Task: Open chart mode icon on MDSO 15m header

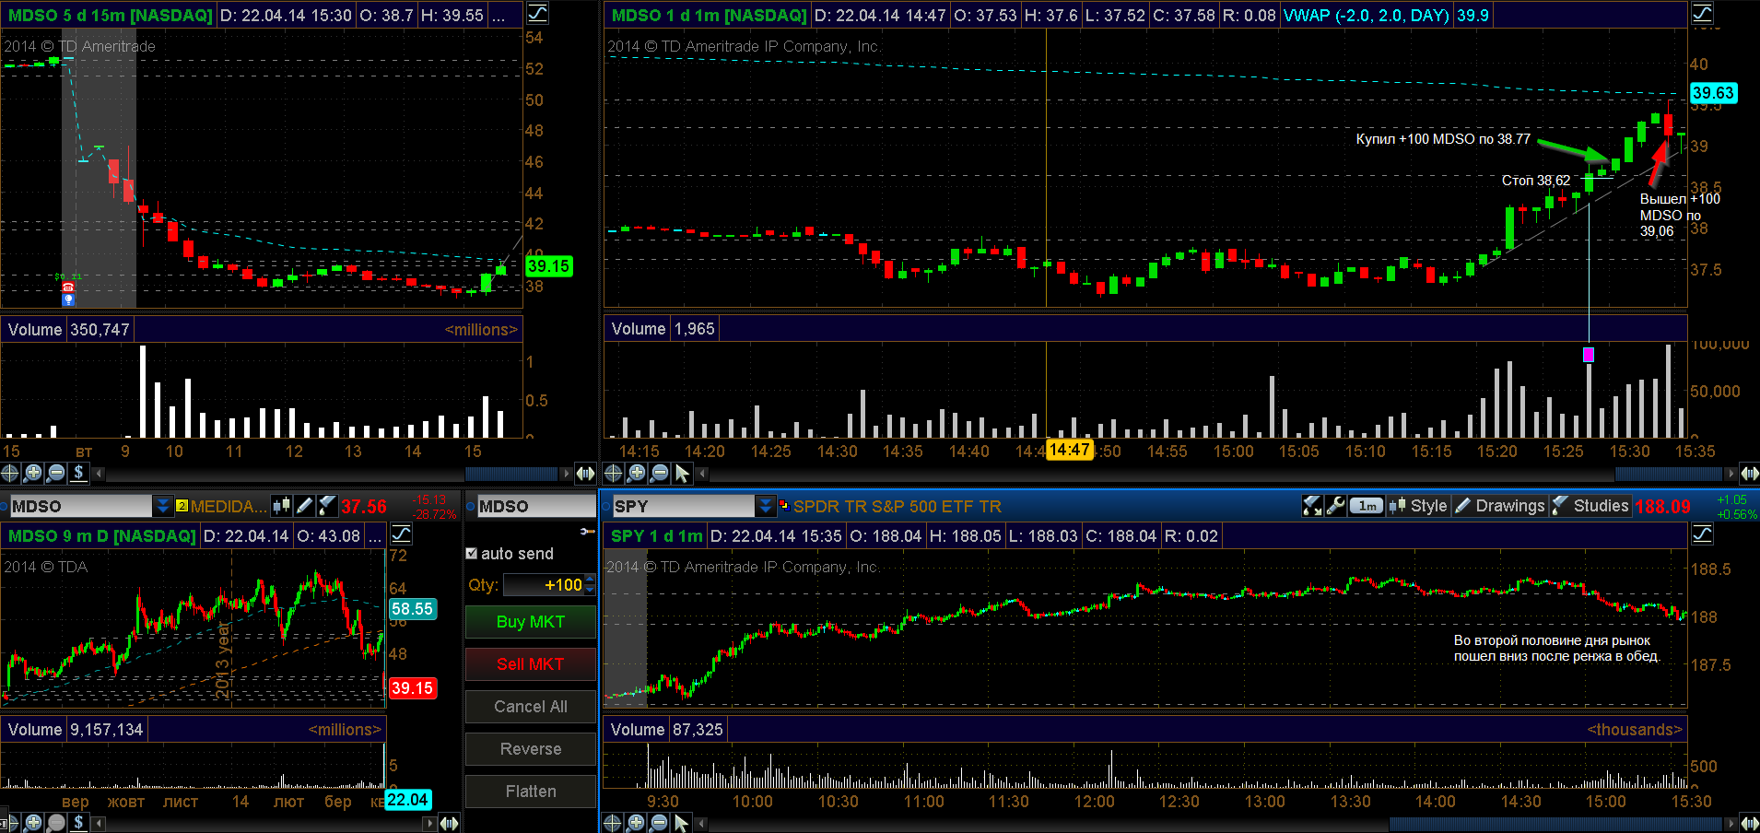Action: (x=537, y=14)
